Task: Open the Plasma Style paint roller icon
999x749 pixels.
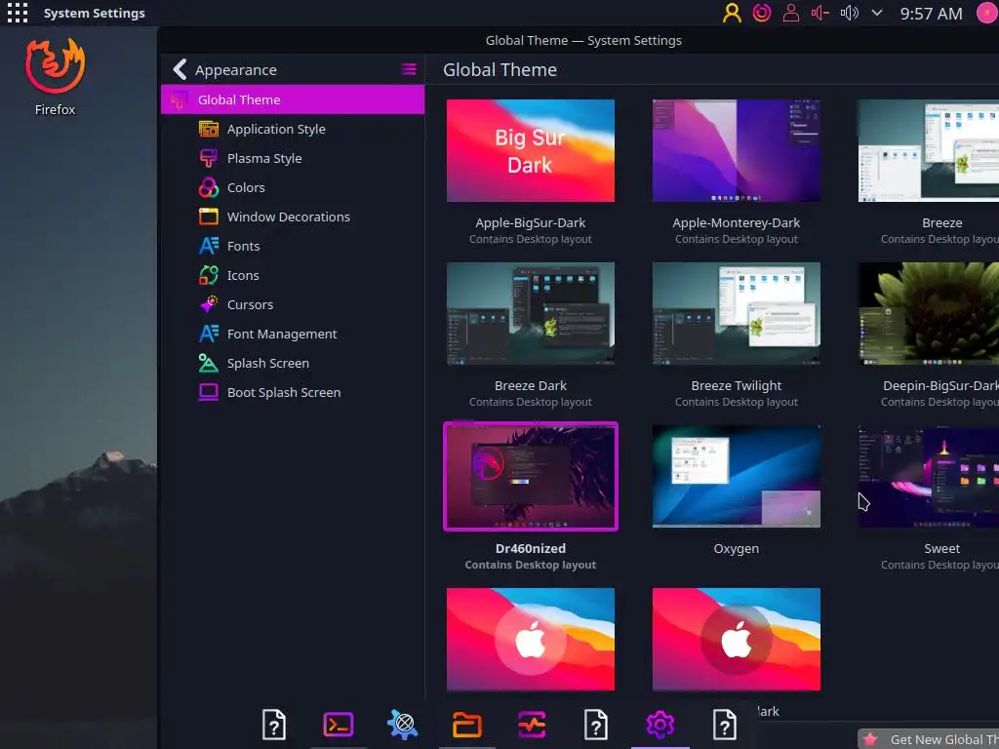Action: pyautogui.click(x=209, y=158)
